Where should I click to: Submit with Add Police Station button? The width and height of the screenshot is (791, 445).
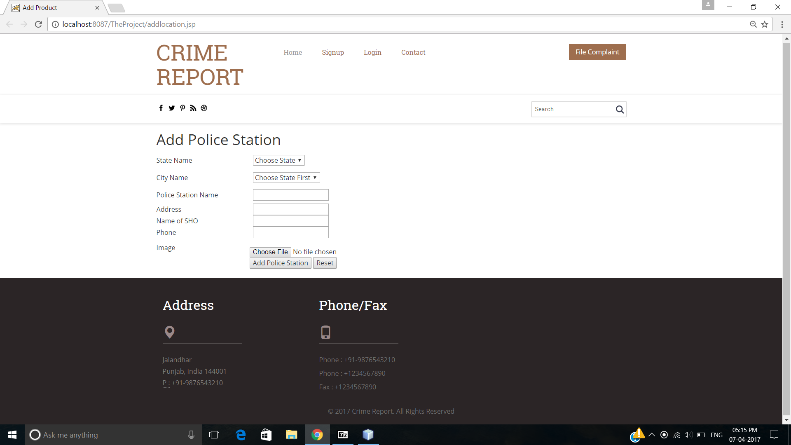(280, 263)
